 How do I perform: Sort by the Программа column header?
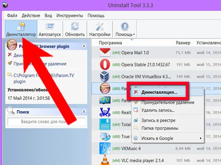(132, 43)
